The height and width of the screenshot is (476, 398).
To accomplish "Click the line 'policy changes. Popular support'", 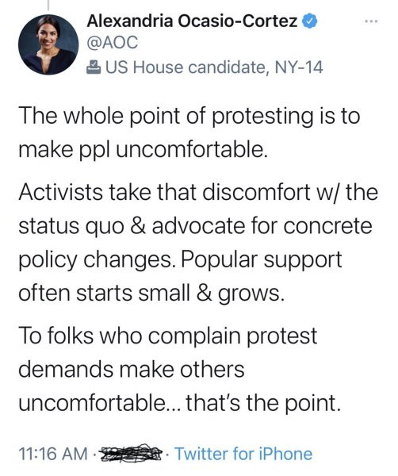I will tap(181, 261).
